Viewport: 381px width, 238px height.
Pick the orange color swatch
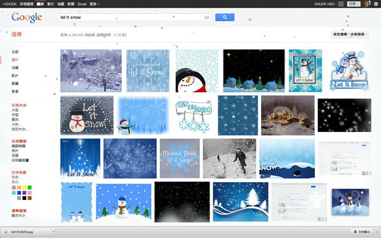point(19,187)
